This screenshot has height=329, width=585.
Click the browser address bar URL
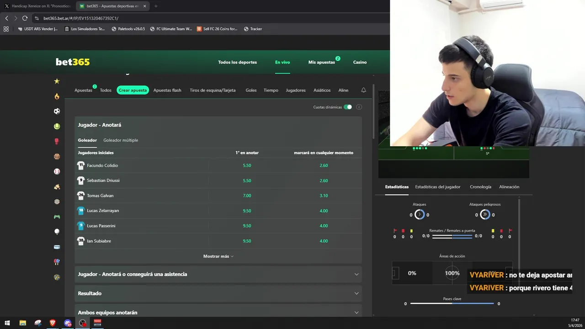[81, 18]
